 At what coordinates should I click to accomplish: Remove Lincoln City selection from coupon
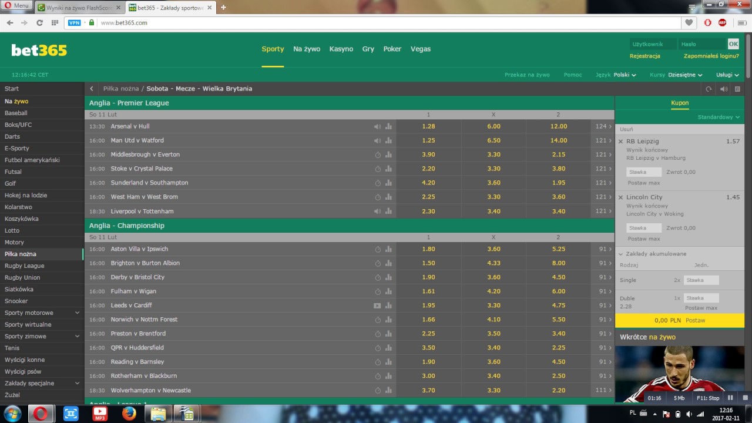click(620, 197)
